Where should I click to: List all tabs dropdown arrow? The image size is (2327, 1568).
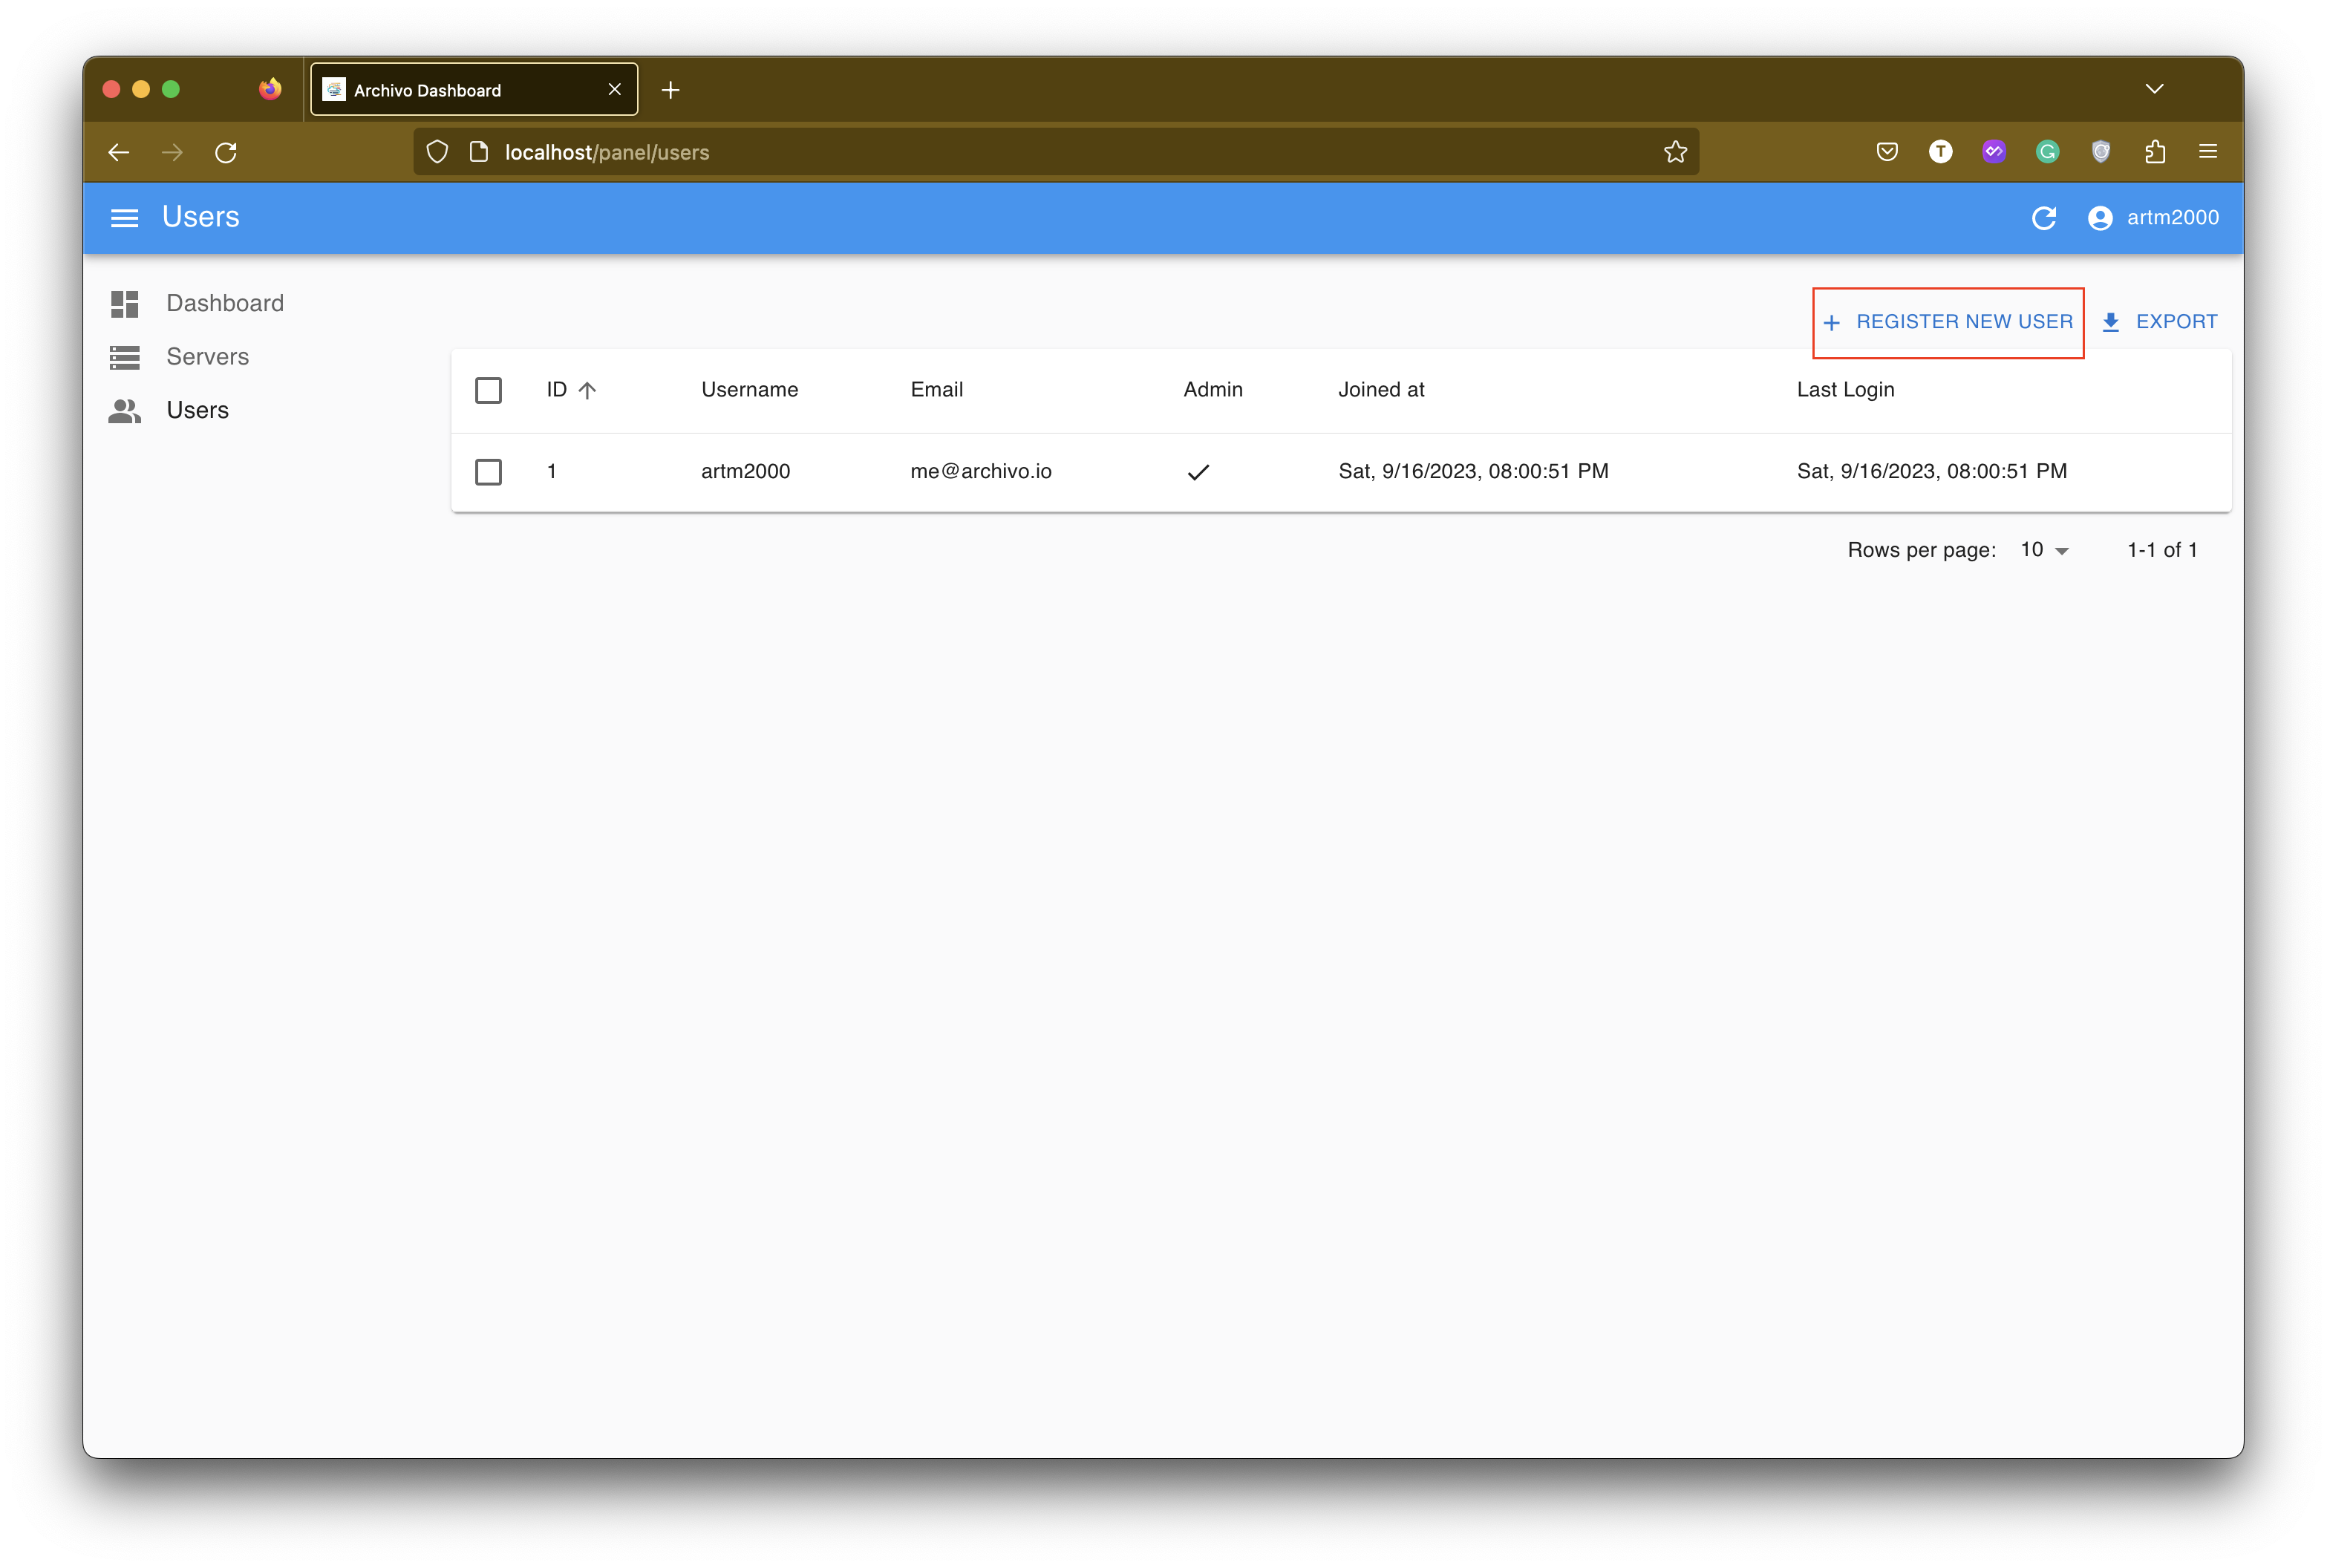pyautogui.click(x=2154, y=89)
